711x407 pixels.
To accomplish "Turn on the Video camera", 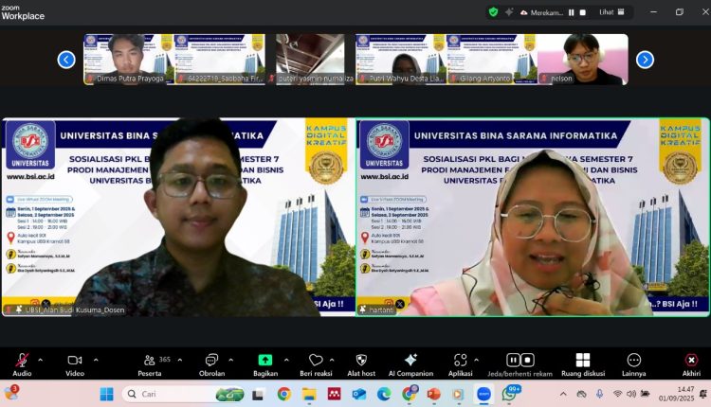I will (x=75, y=361).
